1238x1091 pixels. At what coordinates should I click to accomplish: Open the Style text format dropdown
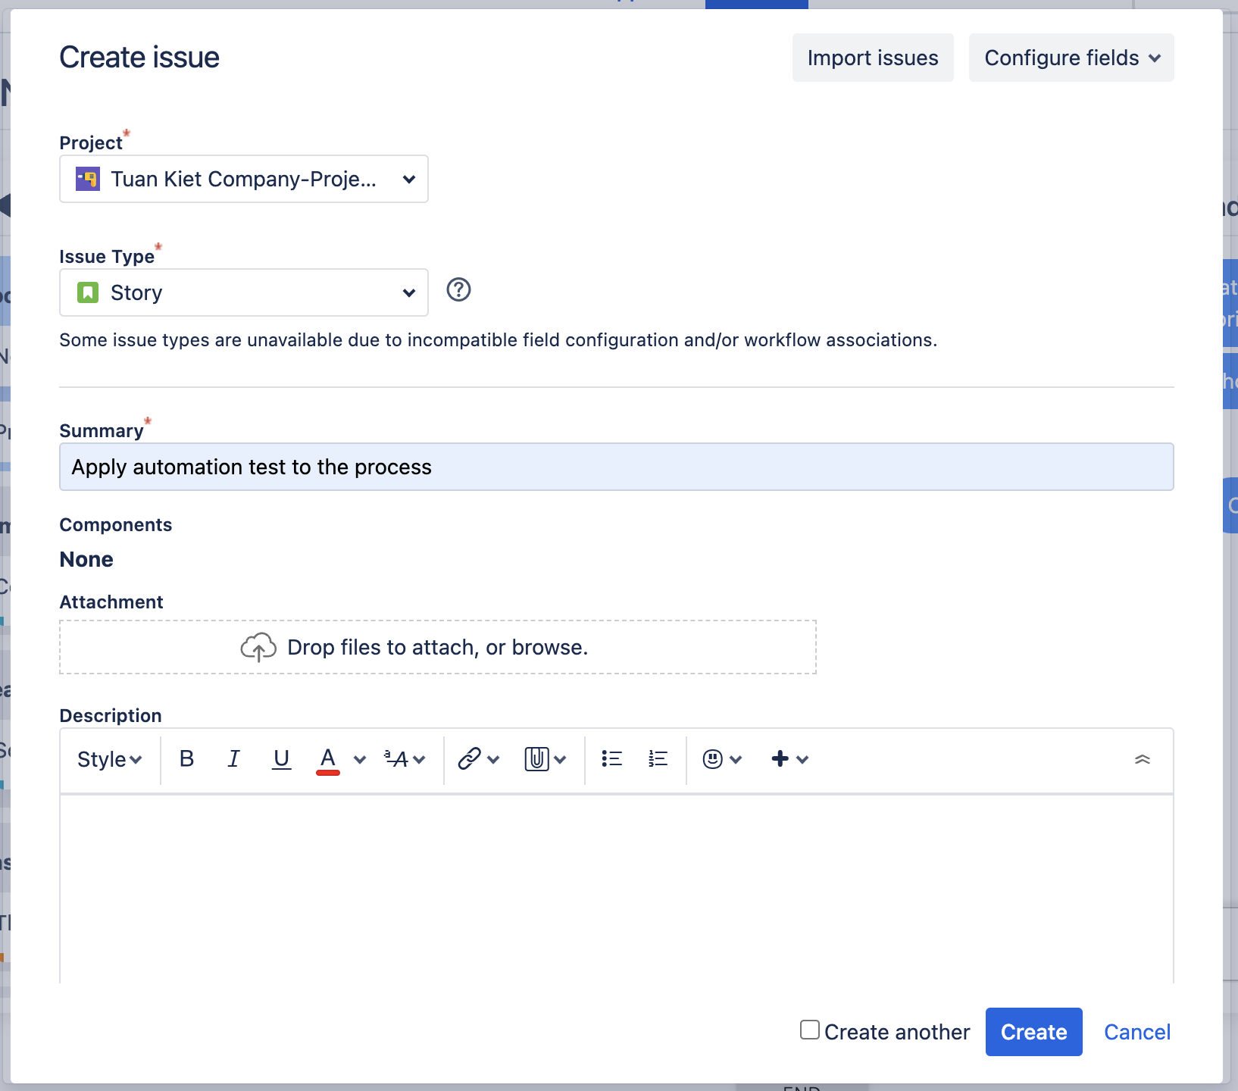[110, 758]
